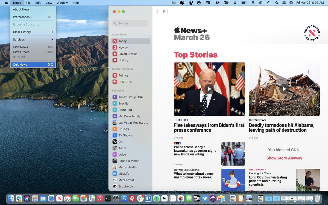Open the Window menu
Image resolution: width=328 pixels, height=205 pixels.
(62, 2)
